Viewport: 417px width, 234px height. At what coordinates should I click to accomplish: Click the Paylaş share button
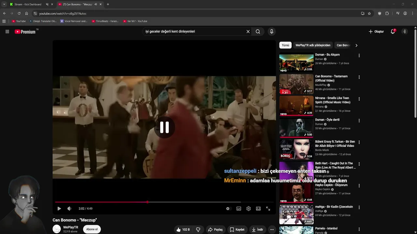[x=215, y=229]
